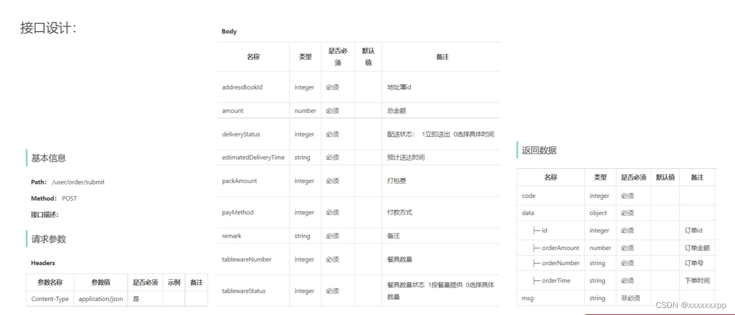
Task: Select the "orderAmount" field name
Action: coord(560,248)
